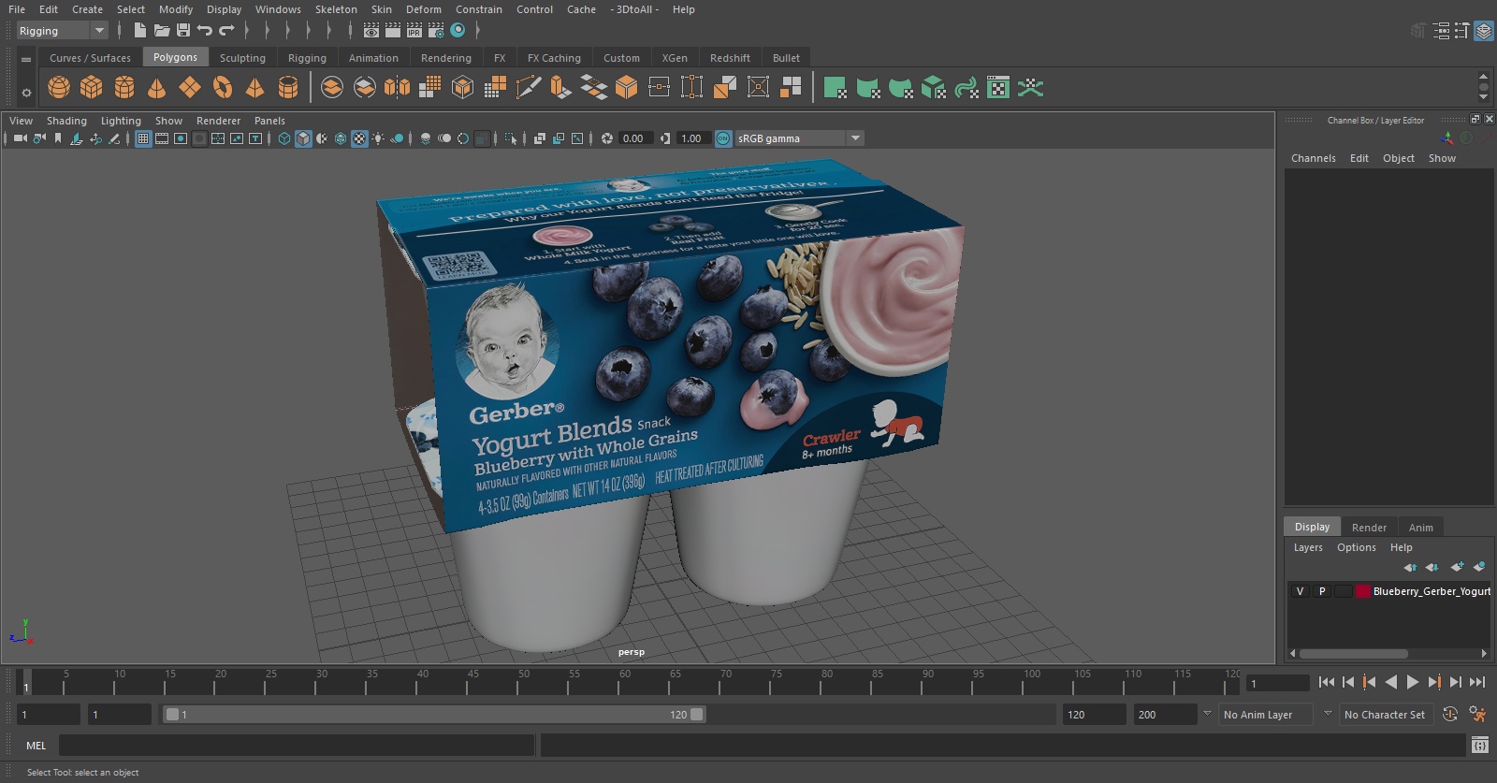1497x783 pixels.
Task: Open the Skeleton menu
Action: (336, 9)
